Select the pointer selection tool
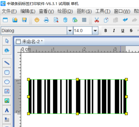139x127 pixels. (x=7, y=41)
